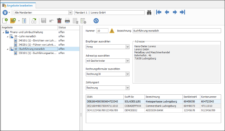The image size is (225, 131).
Task: Click the vertical splitter grip dots
Action: pos(81,115)
